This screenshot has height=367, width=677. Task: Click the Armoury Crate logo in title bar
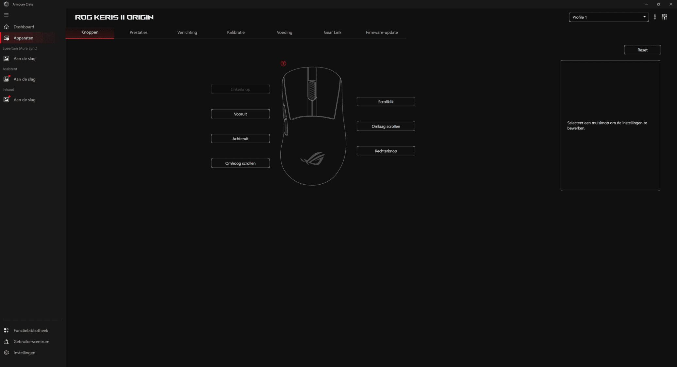[6, 4]
